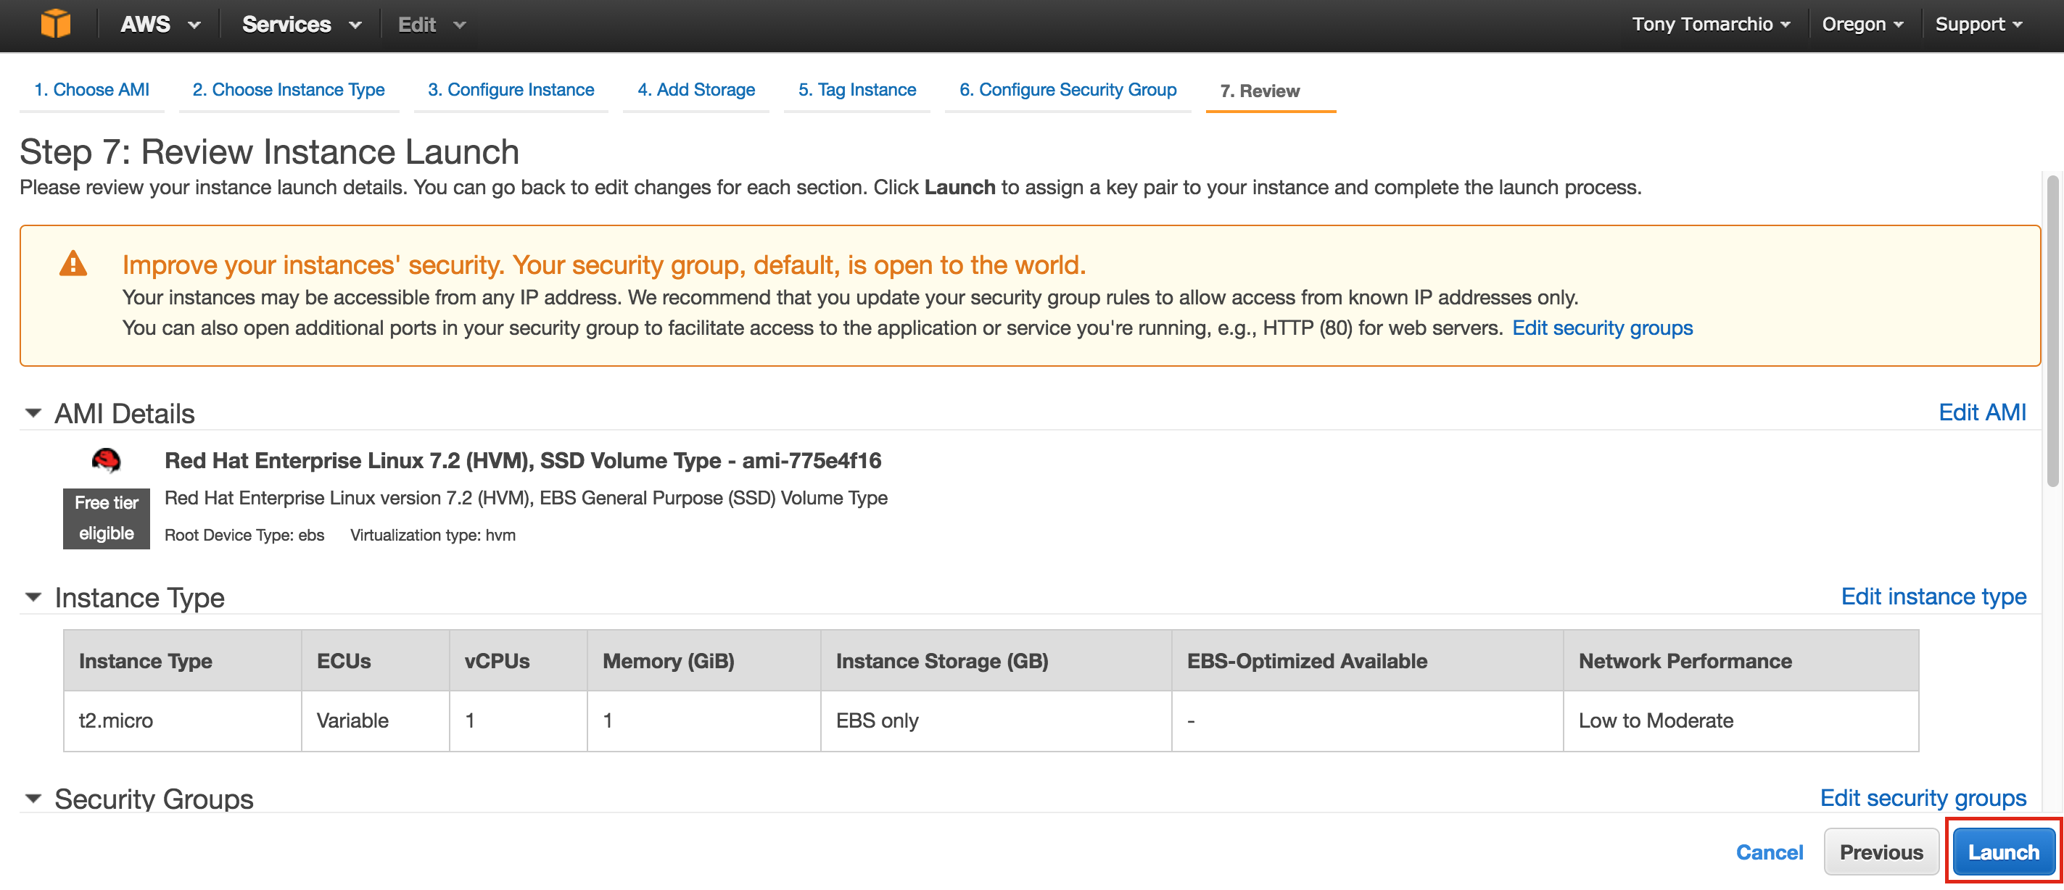This screenshot has height=890, width=2064.
Task: Open the Support dropdown menu
Action: (x=1978, y=24)
